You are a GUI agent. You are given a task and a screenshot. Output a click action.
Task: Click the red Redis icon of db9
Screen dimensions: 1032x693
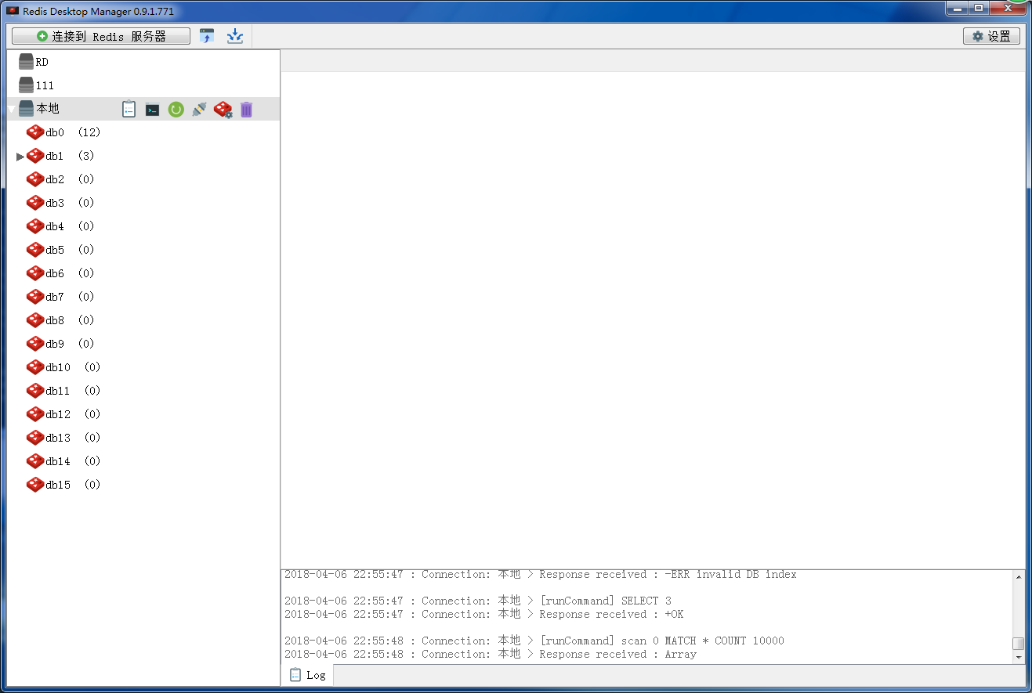(35, 344)
